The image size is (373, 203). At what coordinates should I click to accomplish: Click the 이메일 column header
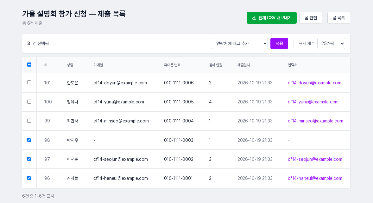[x=98, y=65]
